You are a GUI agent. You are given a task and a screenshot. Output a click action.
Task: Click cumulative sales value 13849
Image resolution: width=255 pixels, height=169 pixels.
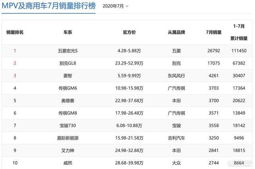(239, 113)
